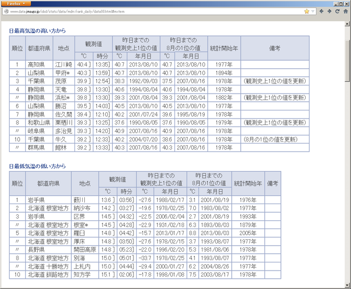Click the 開田高原 location cell
This screenshot has height=289, width=351.
tap(85, 249)
